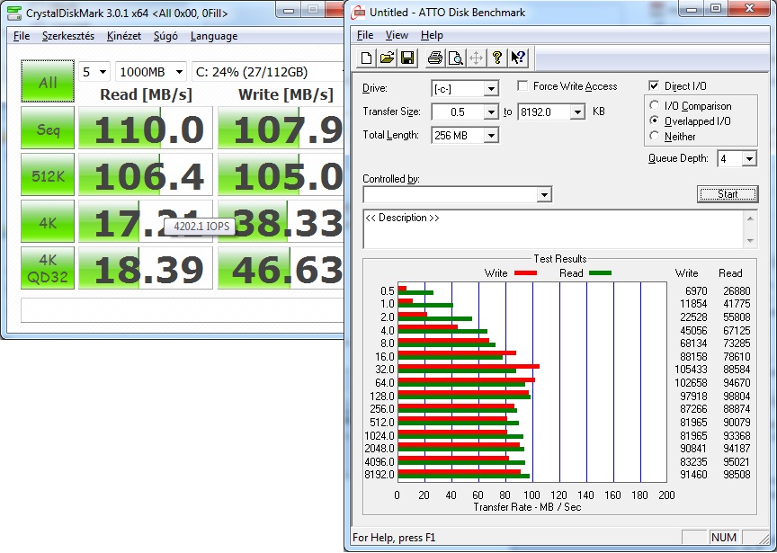Viewport: 777px width, 553px height.
Task: Select the Overlapped I/O radio button
Action: [x=654, y=120]
